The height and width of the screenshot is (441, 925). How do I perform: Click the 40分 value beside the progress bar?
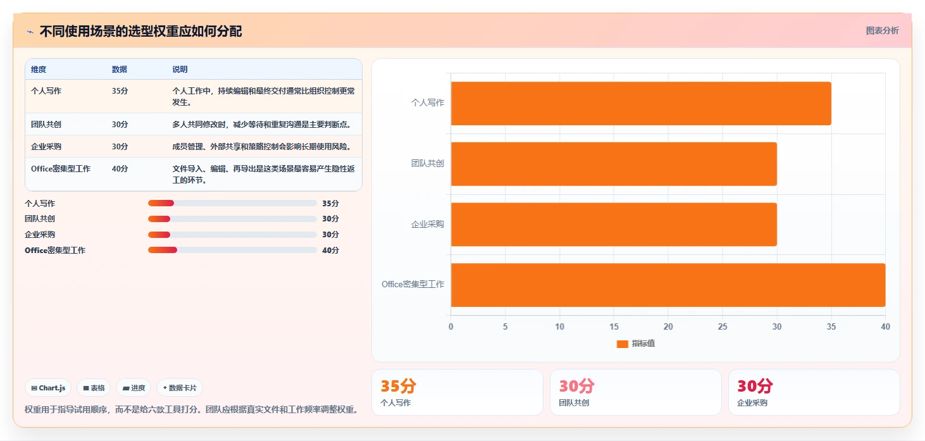coord(330,251)
